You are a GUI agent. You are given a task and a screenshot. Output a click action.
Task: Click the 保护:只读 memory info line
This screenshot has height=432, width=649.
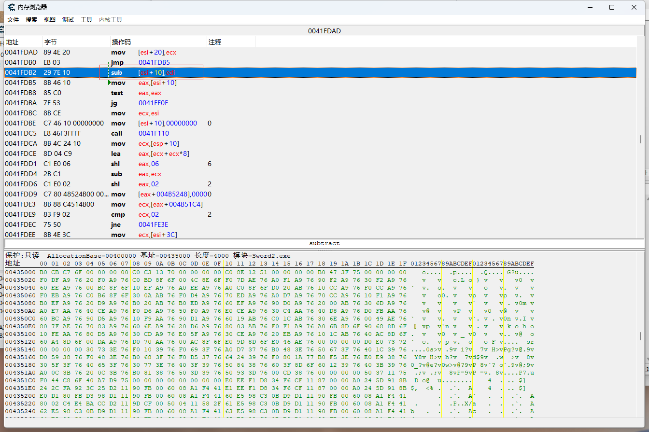coord(148,255)
